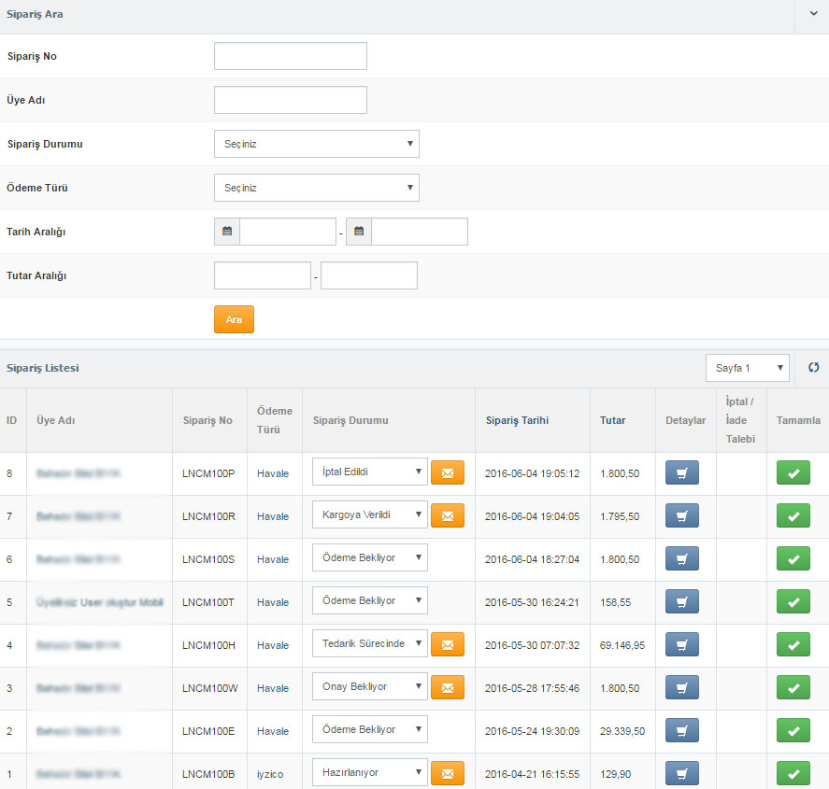Image resolution: width=829 pixels, height=789 pixels.
Task: Click envelope icon for İptal Edildi order
Action: coord(447,472)
